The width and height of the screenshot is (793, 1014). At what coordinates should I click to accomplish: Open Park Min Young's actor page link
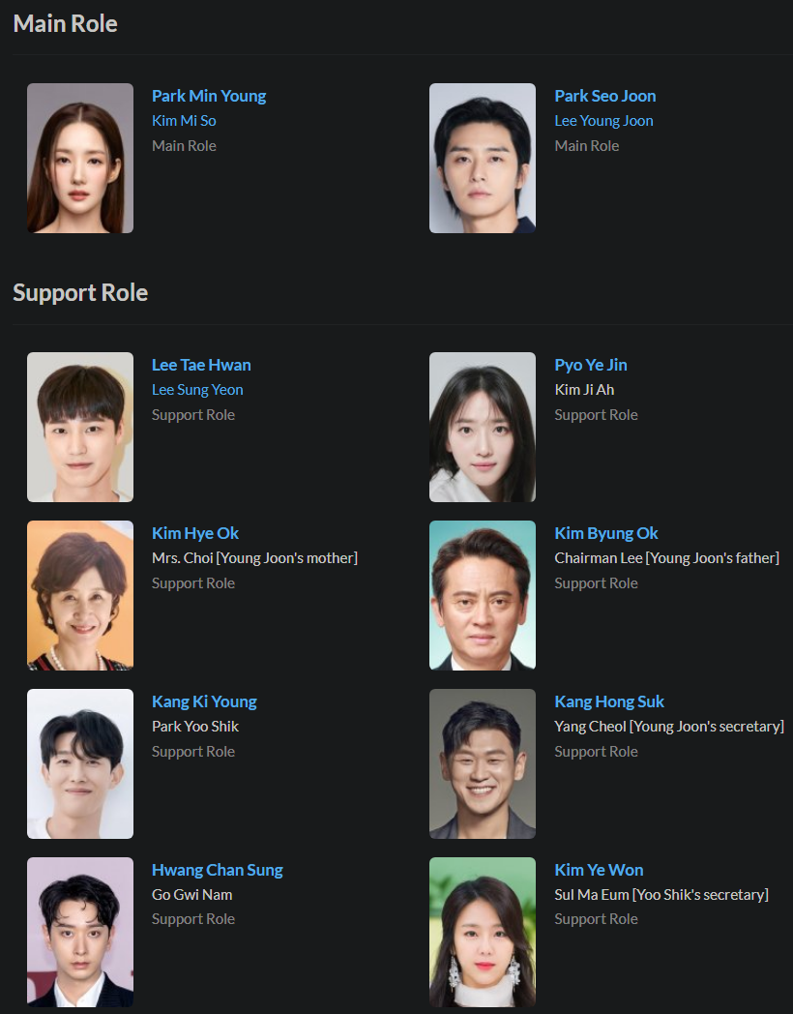[209, 96]
